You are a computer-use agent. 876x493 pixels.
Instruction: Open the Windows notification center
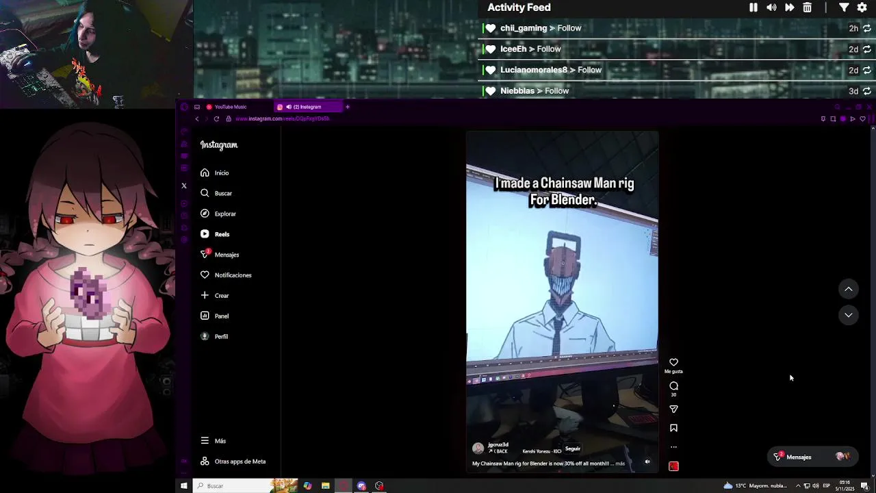pos(864,485)
